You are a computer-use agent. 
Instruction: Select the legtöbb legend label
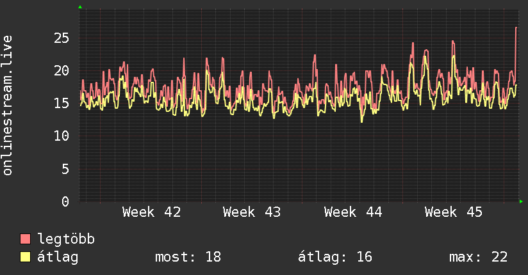pyautogui.click(x=66, y=239)
